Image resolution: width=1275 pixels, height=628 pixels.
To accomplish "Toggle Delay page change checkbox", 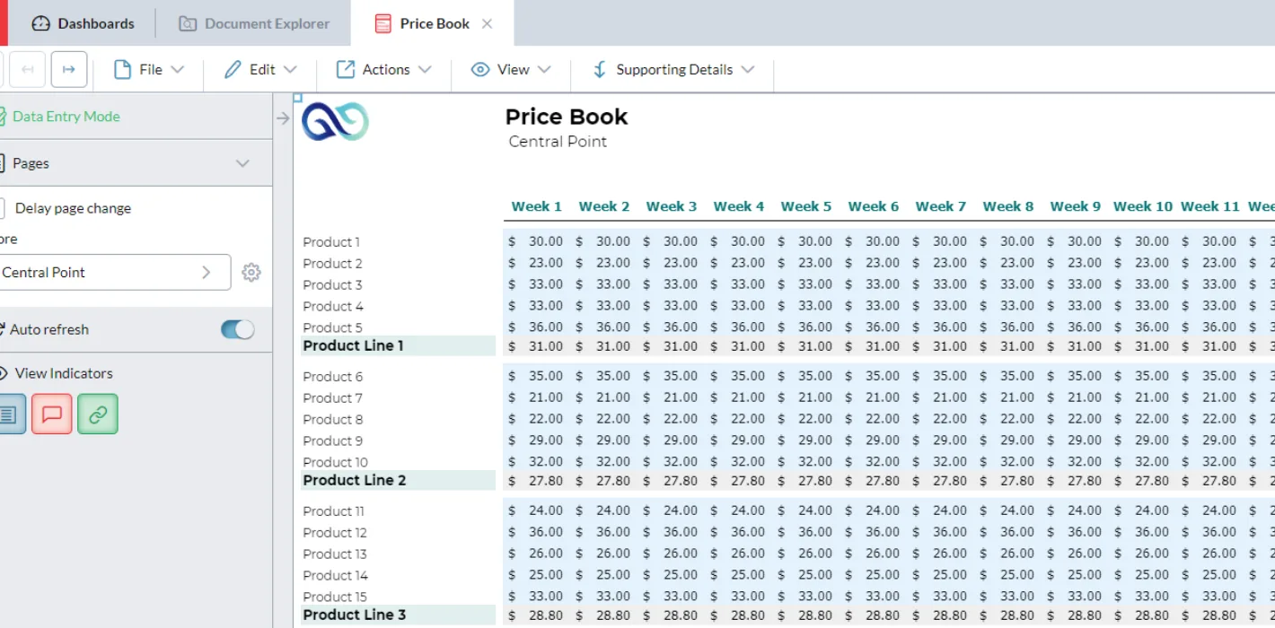I will coord(4,208).
